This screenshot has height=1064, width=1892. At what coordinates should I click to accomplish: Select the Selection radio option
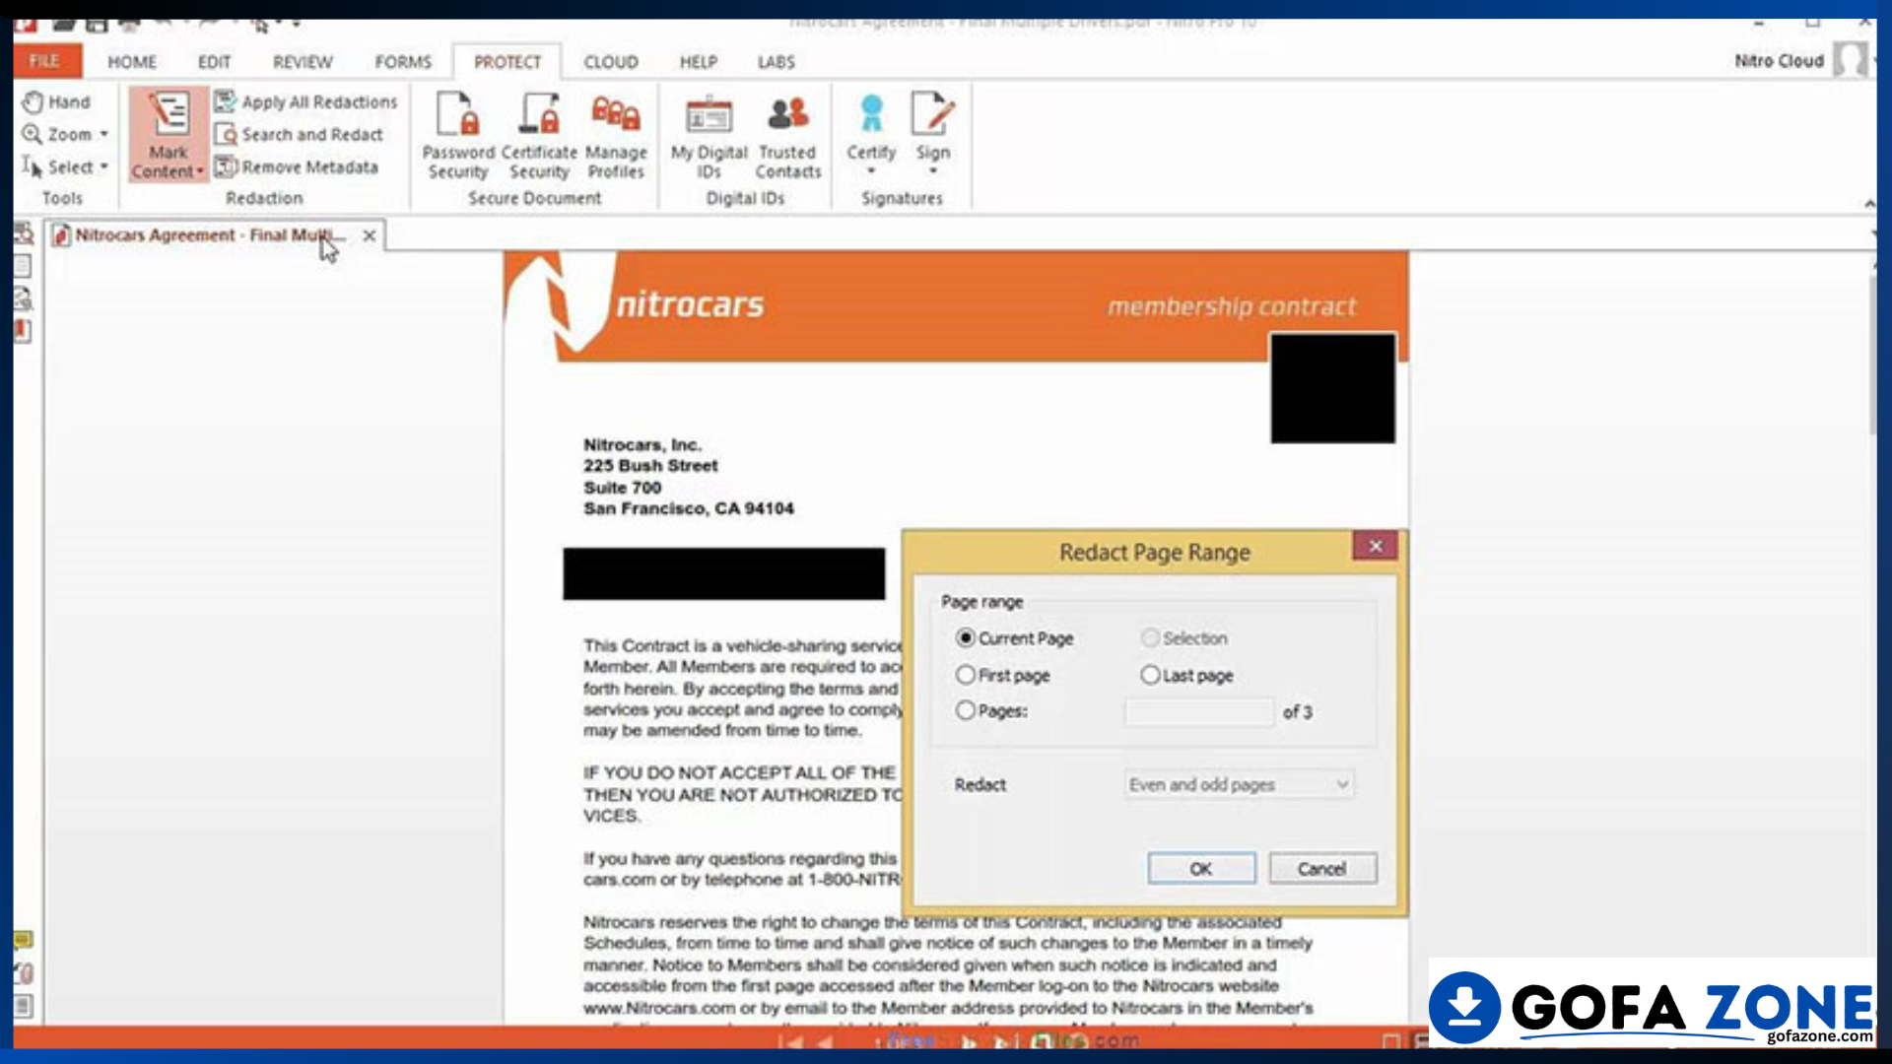tap(1150, 638)
